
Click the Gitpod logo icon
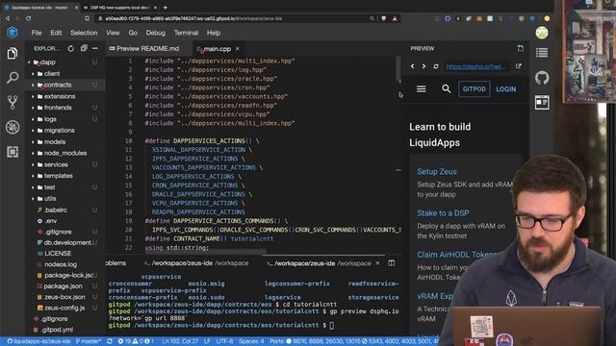[13, 33]
